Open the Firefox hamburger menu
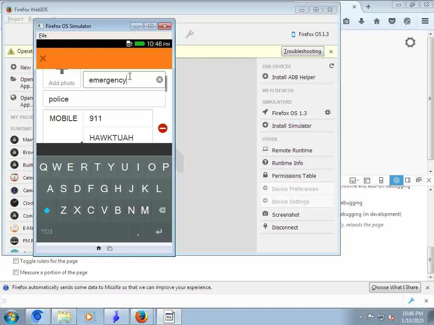 point(425,21)
